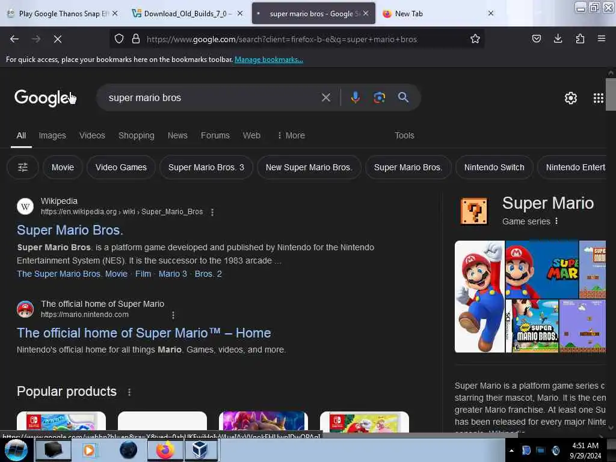This screenshot has height=462, width=616.
Task: Select the Super Mario Bros. 3 chip
Action: [x=206, y=167]
